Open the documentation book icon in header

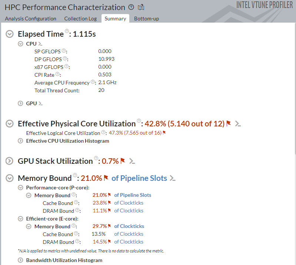coord(141,7)
